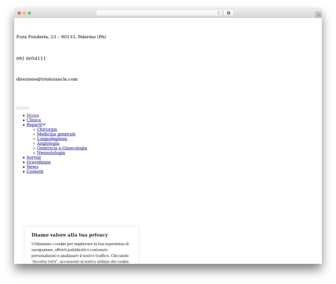Image resolution: width=336 pixels, height=284 pixels.
Task: Open the Neonatologia link
Action: 51,152
